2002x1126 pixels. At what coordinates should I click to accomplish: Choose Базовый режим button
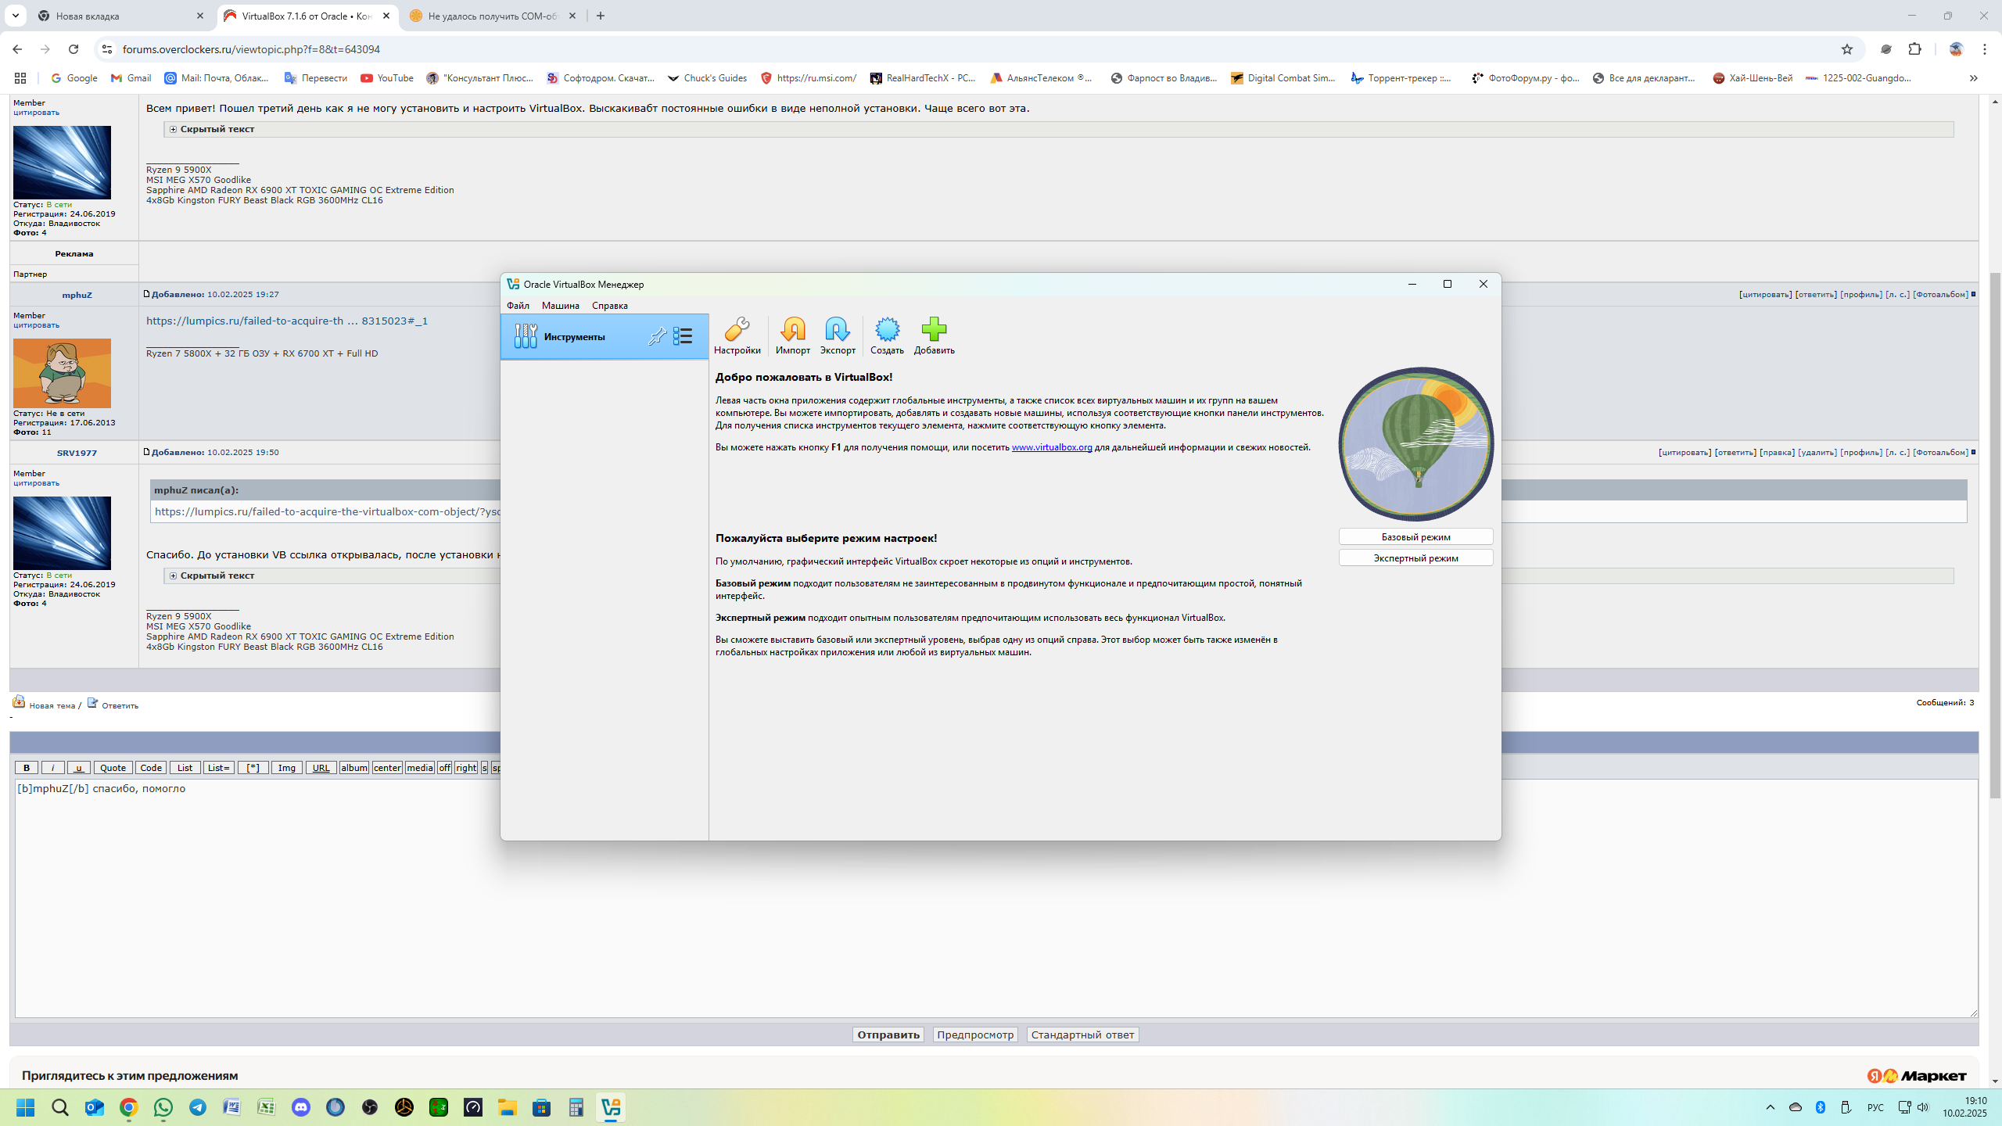pyautogui.click(x=1415, y=536)
